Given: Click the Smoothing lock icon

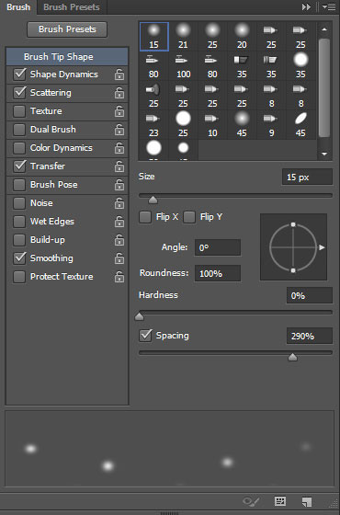Looking at the screenshot, I should pos(119,258).
